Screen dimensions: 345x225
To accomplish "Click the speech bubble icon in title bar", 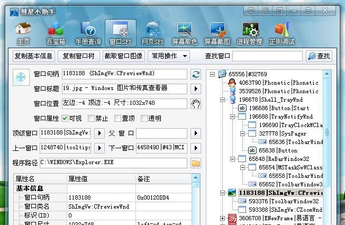I will coord(251,11).
